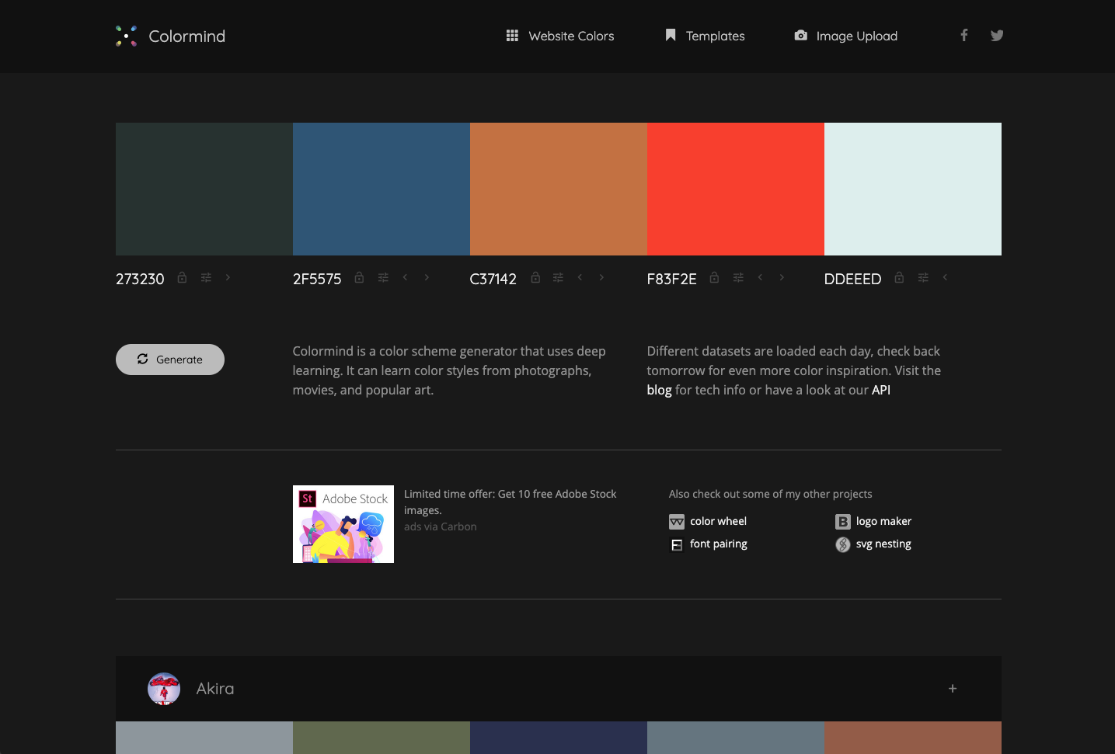The height and width of the screenshot is (754, 1115).
Task: Toggle the lock on C37142 color
Action: coord(535,277)
